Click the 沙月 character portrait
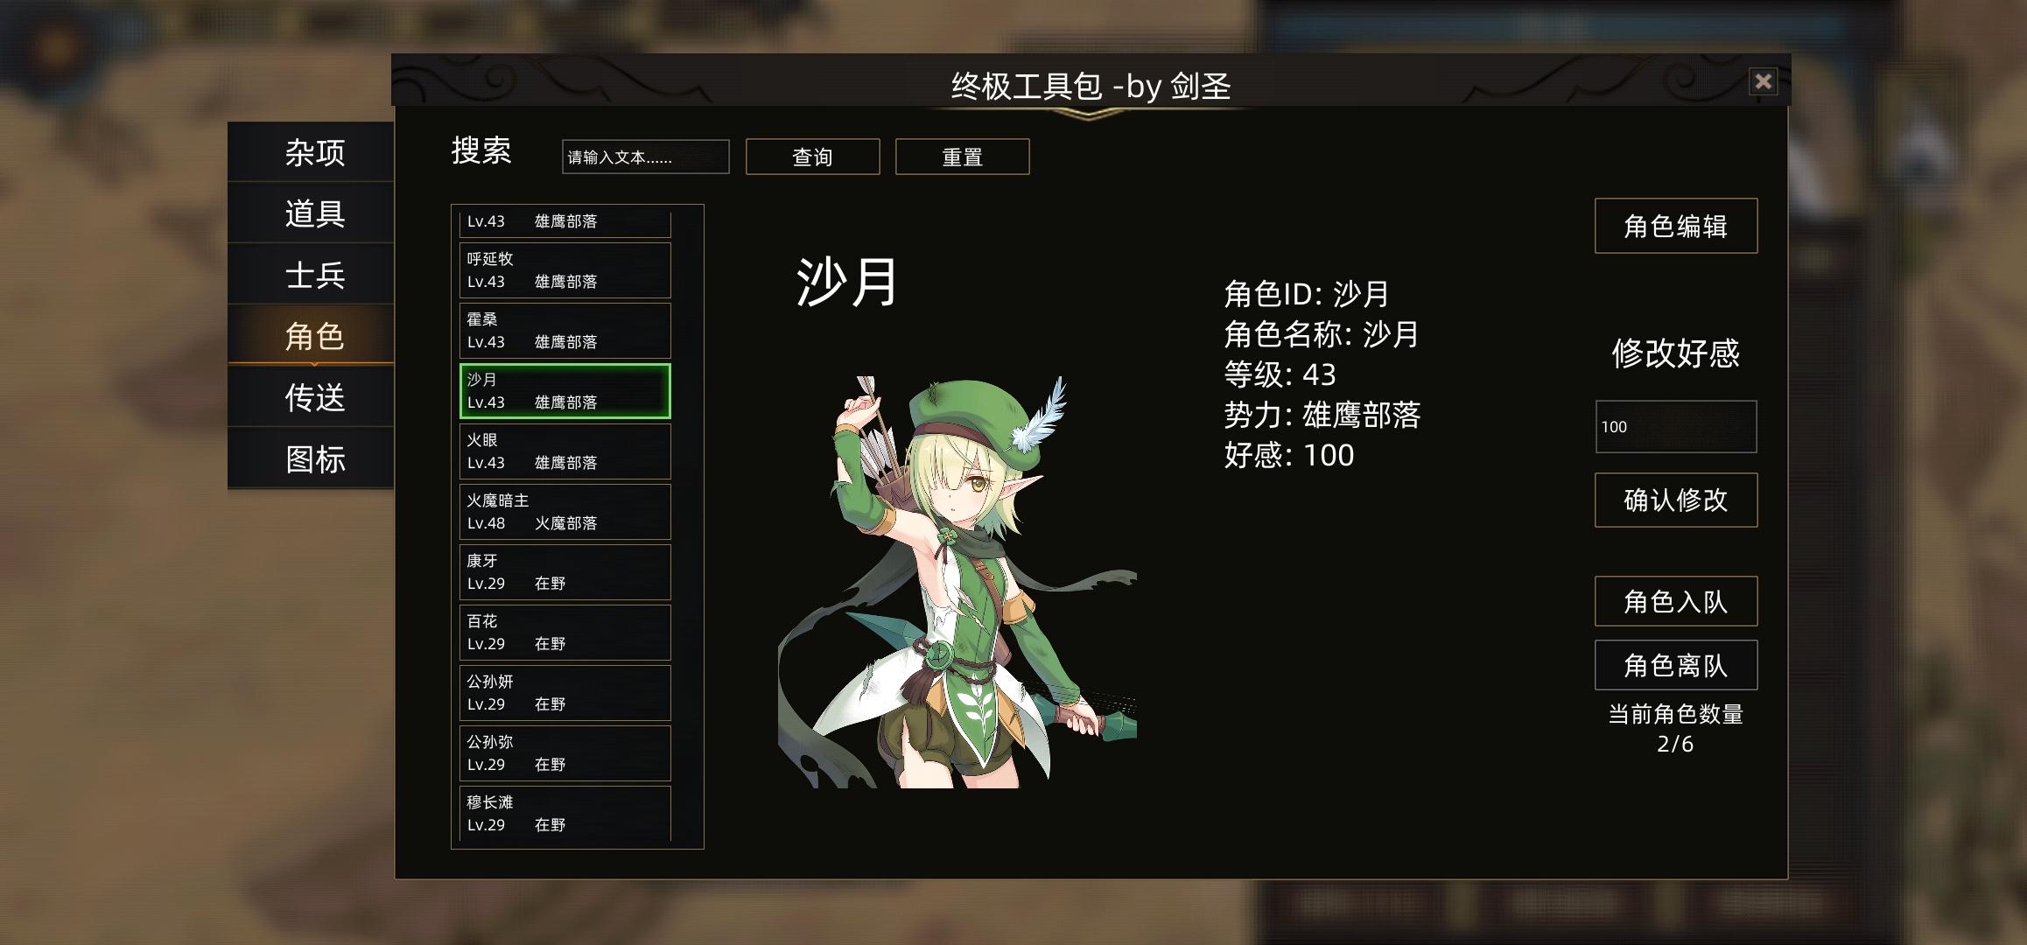 (957, 582)
